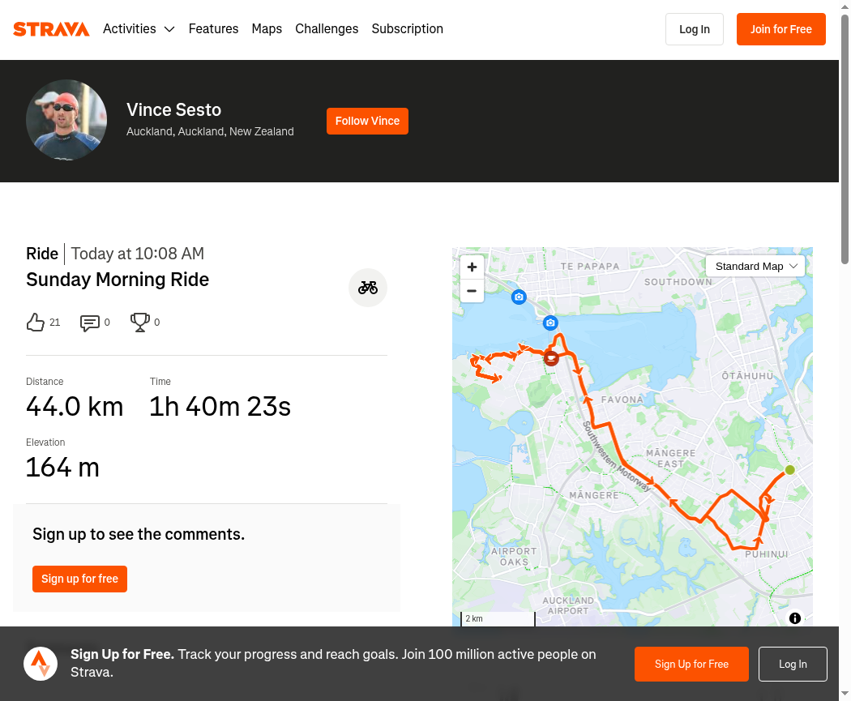This screenshot has width=851, height=701.
Task: Open the Challenges menu item
Action: click(x=327, y=28)
